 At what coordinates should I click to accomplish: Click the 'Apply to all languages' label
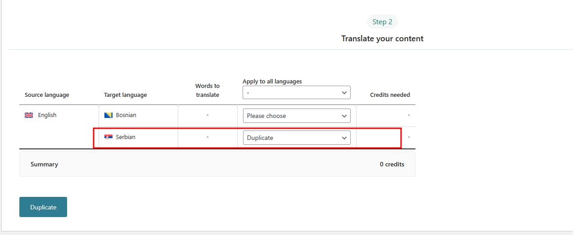272,82
